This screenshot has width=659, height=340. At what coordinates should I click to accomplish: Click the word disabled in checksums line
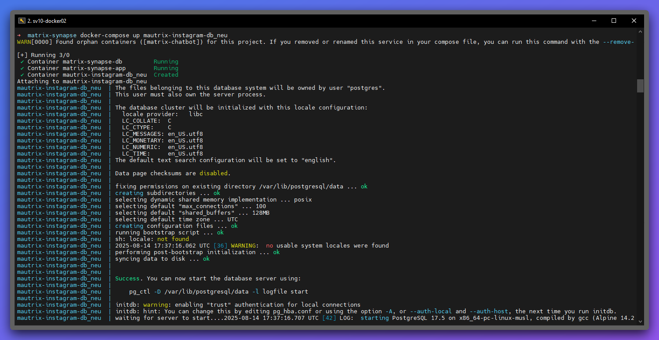(x=214, y=173)
